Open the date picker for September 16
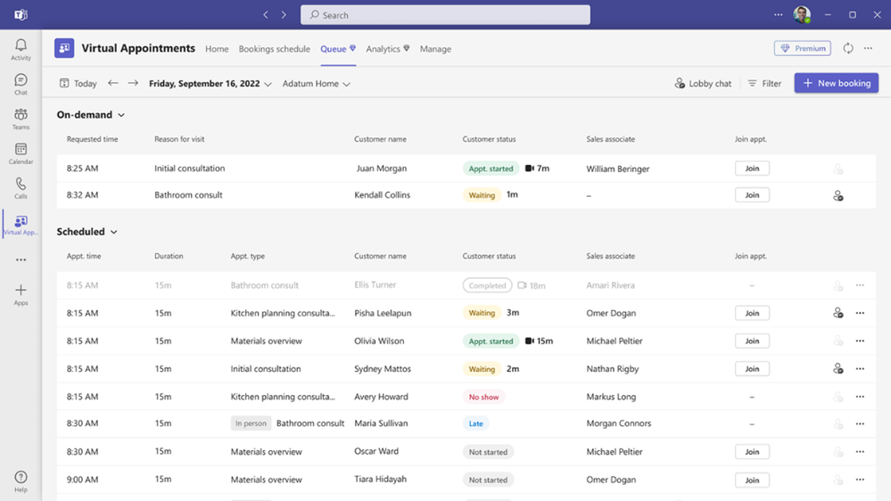The image size is (891, 501). pyautogui.click(x=210, y=84)
